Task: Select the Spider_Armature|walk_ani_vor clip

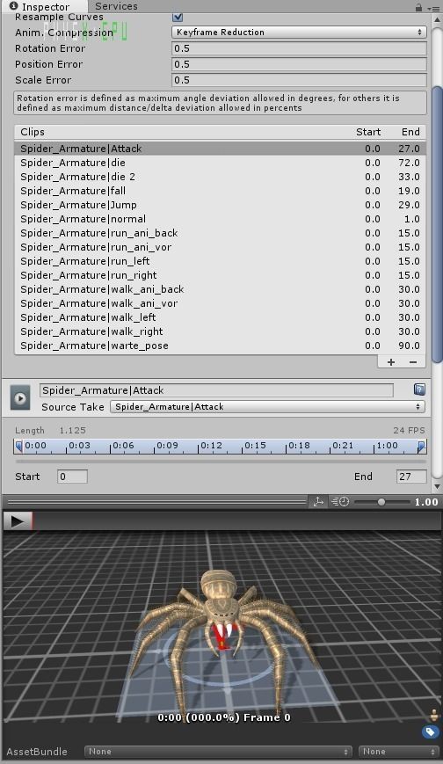Action: click(220, 304)
